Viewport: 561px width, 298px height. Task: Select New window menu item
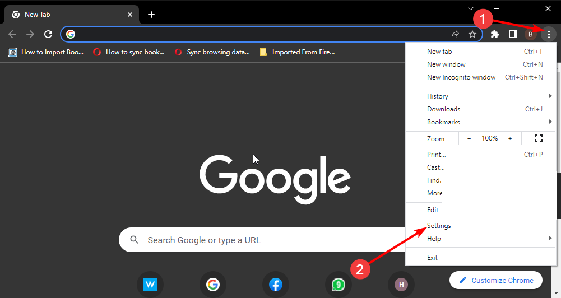[x=481, y=64]
